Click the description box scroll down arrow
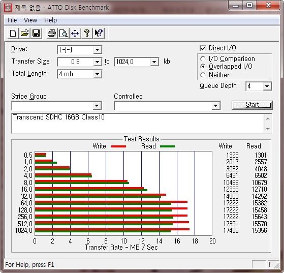 point(268,129)
